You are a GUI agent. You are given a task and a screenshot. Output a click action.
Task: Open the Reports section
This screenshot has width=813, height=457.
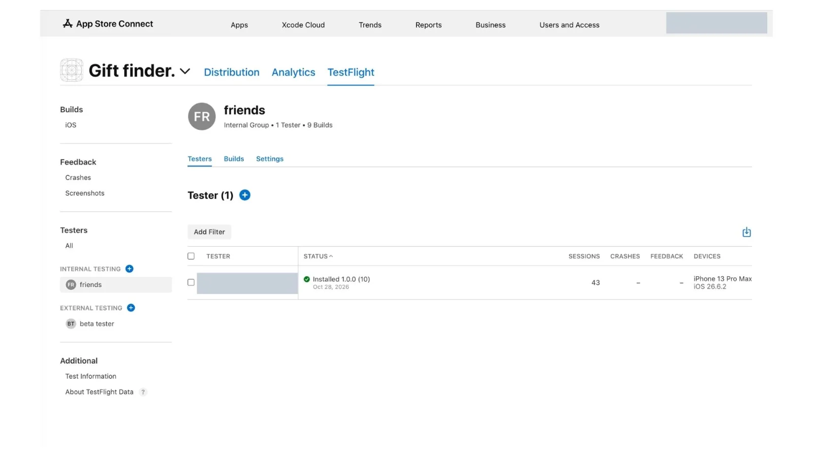pyautogui.click(x=428, y=25)
